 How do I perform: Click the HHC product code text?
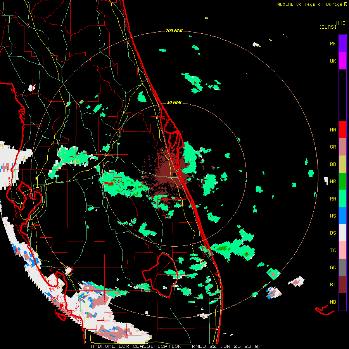coord(341,23)
